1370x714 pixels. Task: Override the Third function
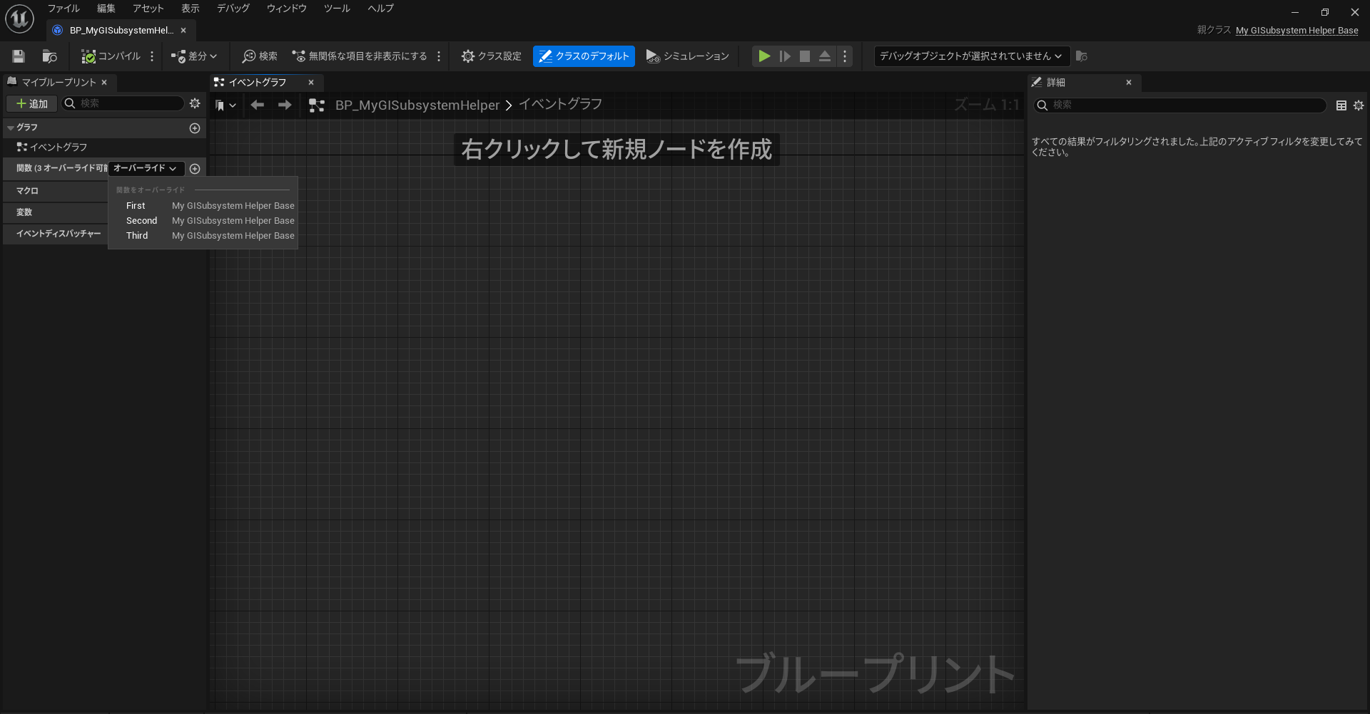[x=203, y=236]
